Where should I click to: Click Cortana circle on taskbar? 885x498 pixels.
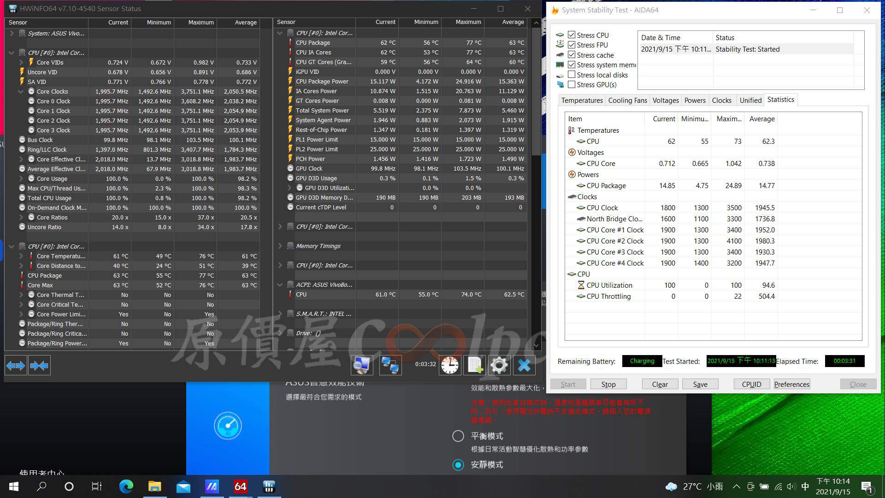pyautogui.click(x=69, y=486)
